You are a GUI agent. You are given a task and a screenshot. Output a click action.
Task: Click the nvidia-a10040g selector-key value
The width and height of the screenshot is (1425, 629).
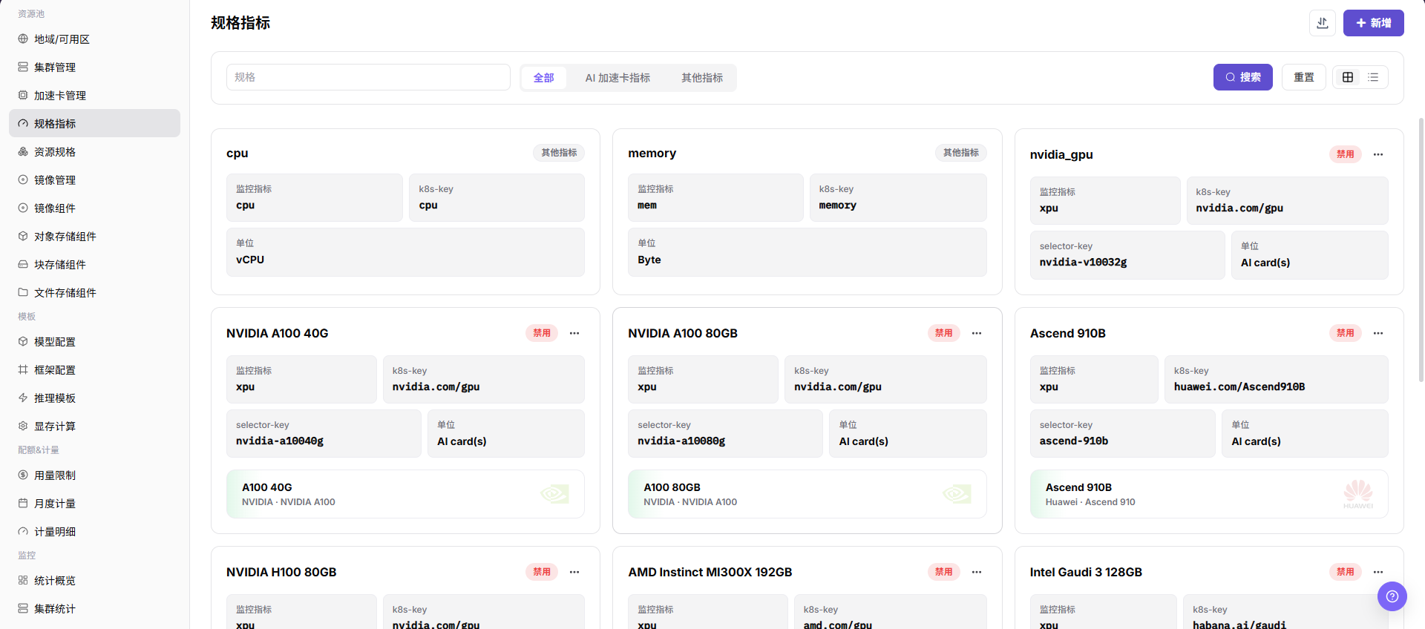click(280, 441)
